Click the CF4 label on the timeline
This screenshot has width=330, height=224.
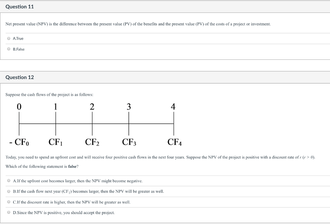tap(174, 142)
